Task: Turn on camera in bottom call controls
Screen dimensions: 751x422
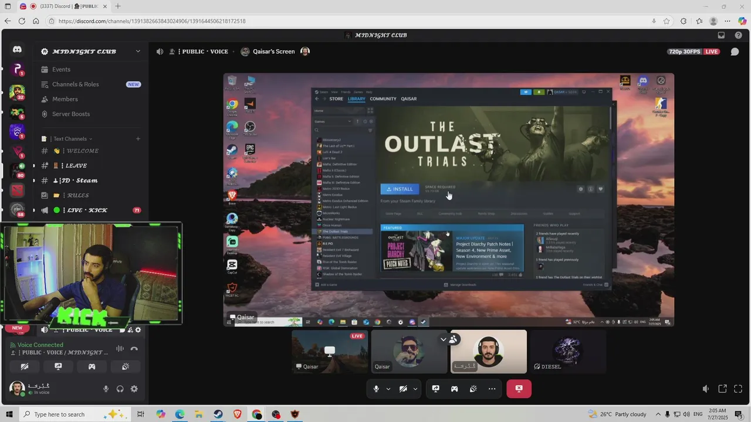Action: tap(403, 389)
